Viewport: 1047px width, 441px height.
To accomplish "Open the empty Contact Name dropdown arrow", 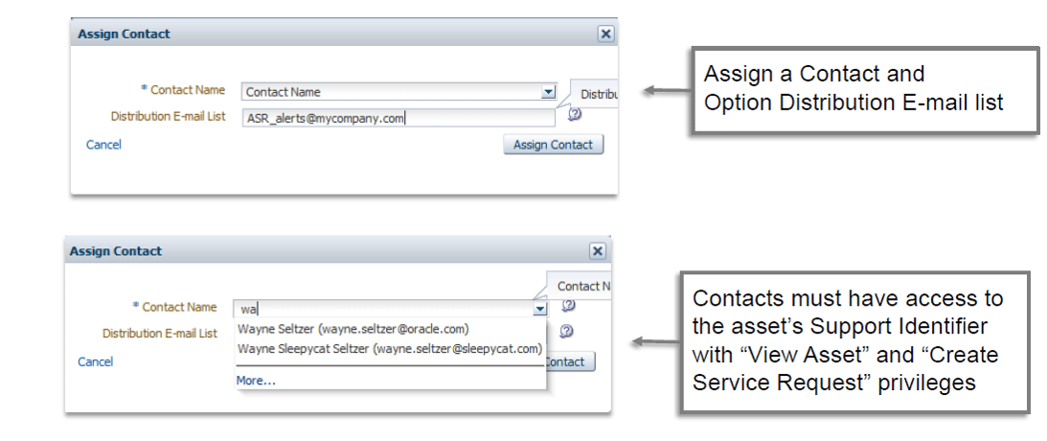I will tap(548, 92).
